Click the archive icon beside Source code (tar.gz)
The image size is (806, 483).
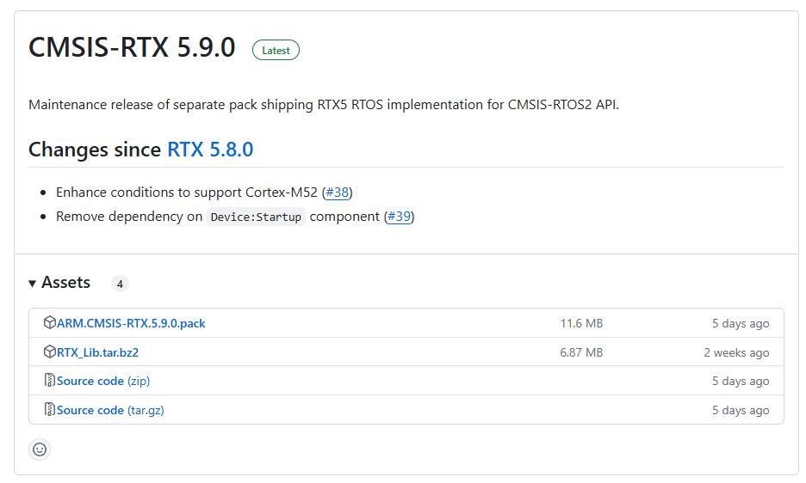click(49, 410)
